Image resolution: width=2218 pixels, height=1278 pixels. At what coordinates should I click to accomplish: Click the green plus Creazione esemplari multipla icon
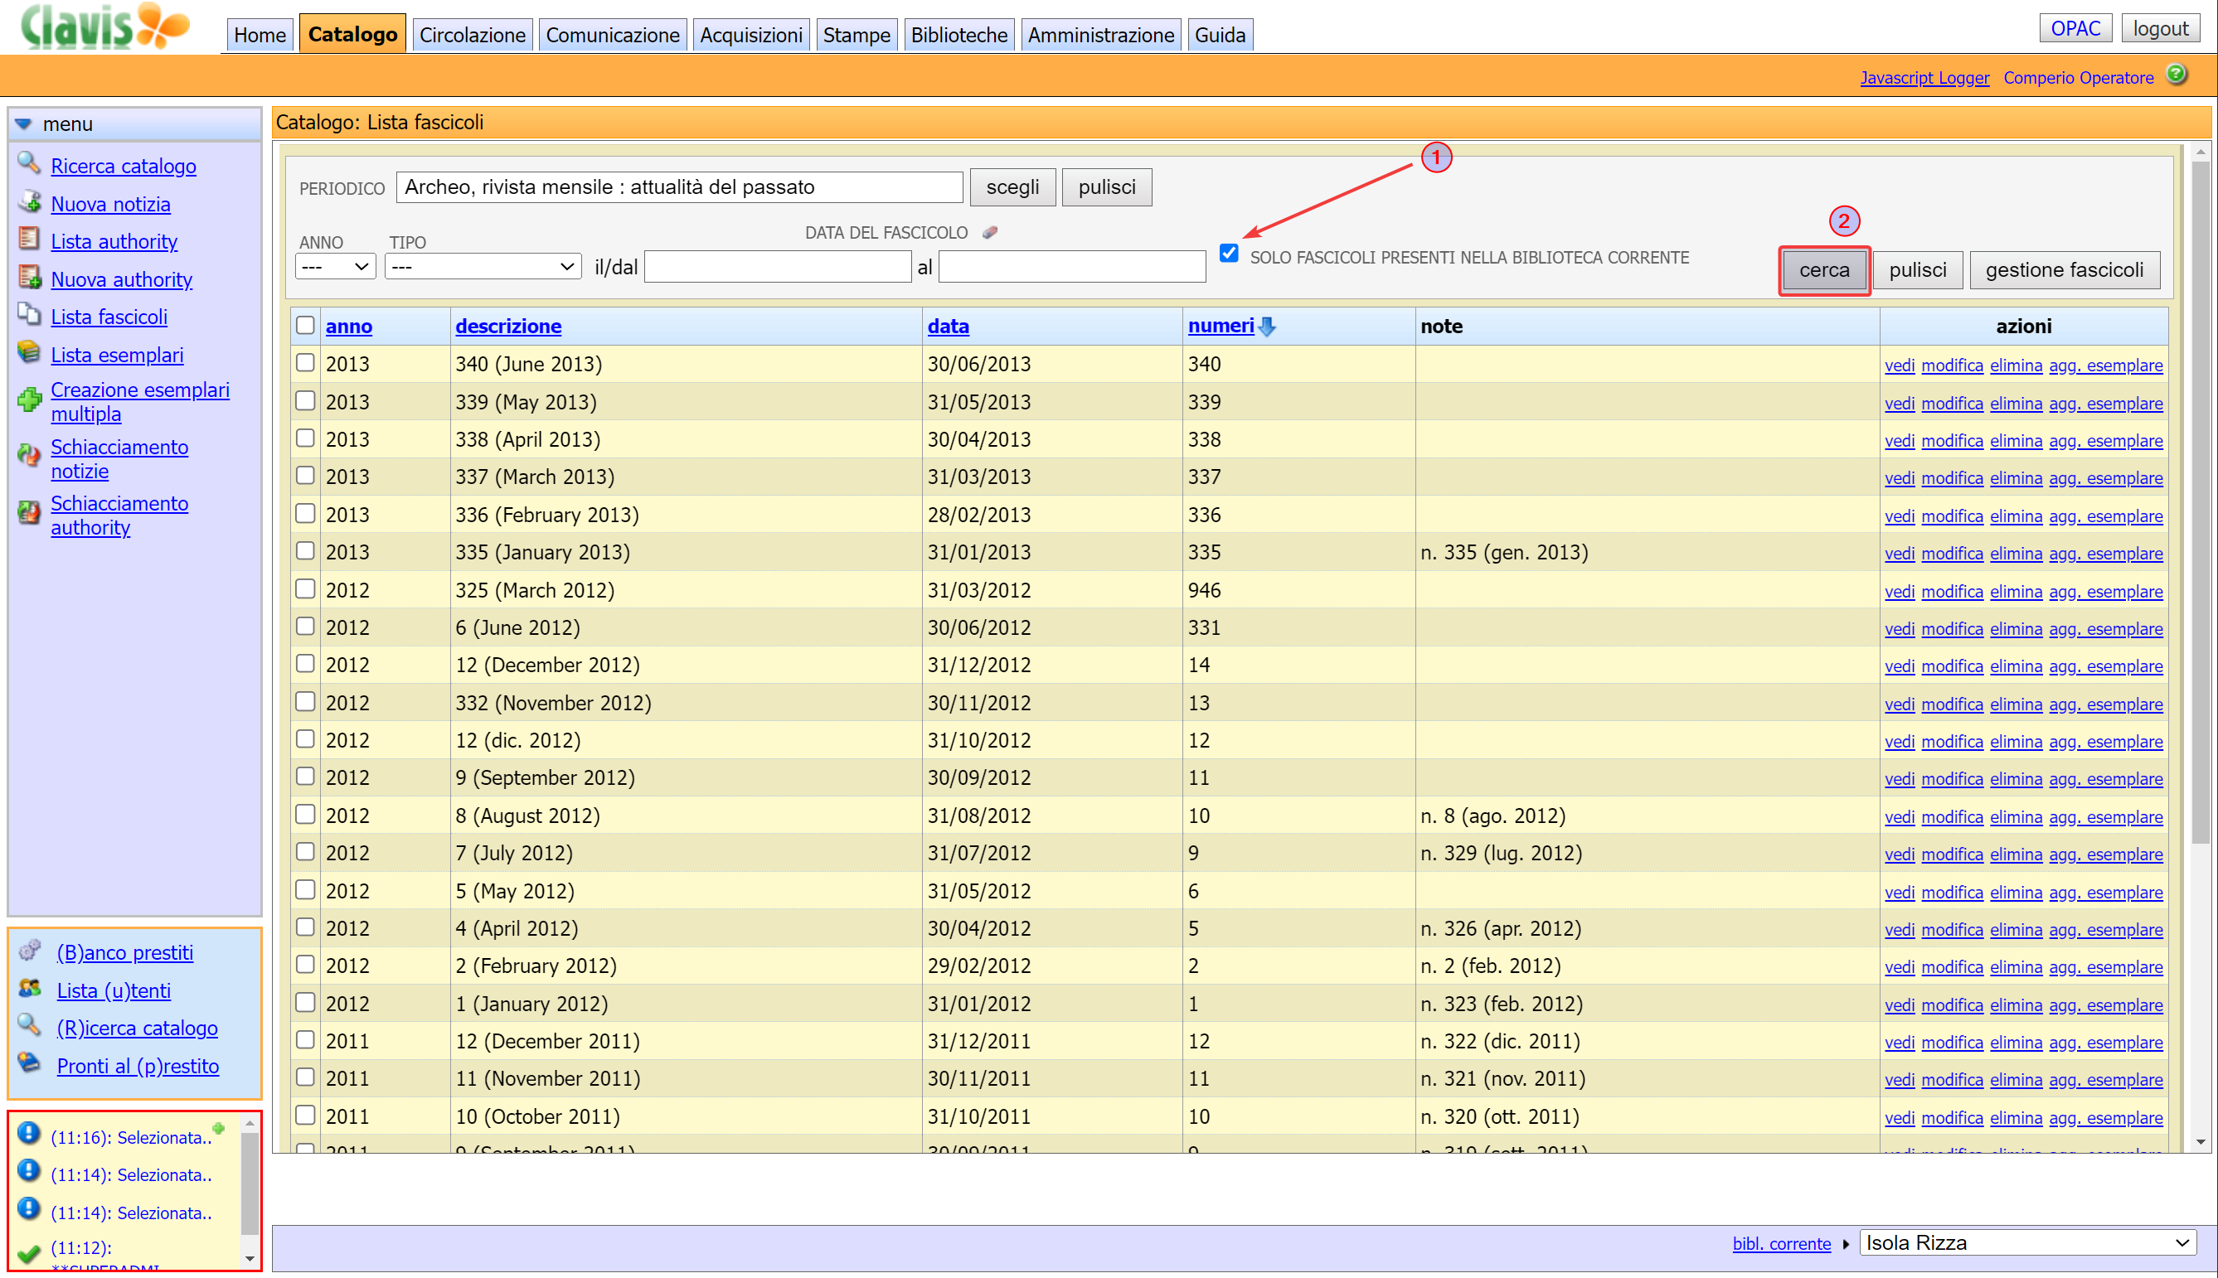[x=29, y=401]
